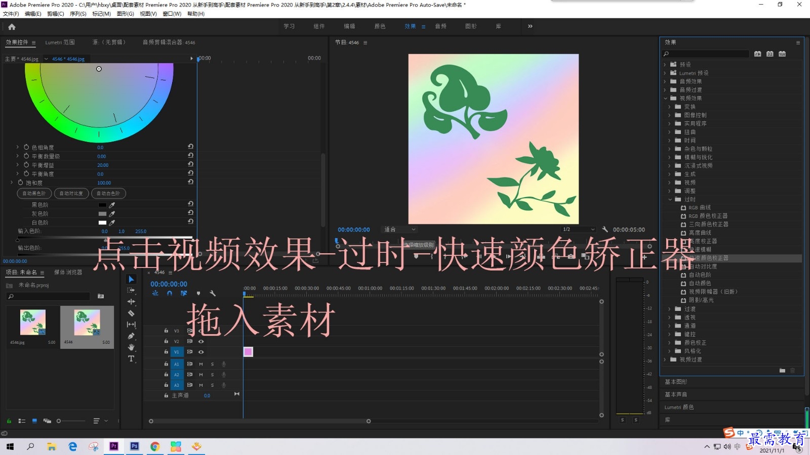The width and height of the screenshot is (810, 455).
Task: Open timeline display settings wrench
Action: tap(213, 293)
